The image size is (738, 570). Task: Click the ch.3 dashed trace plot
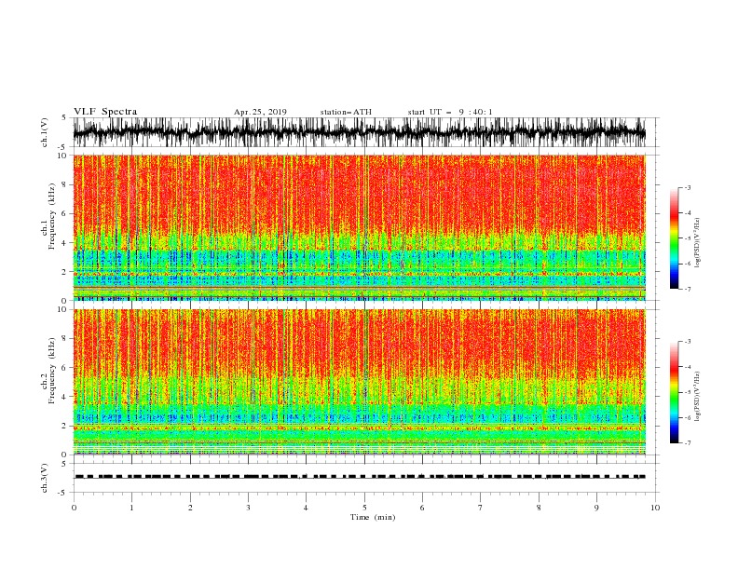tap(360, 477)
